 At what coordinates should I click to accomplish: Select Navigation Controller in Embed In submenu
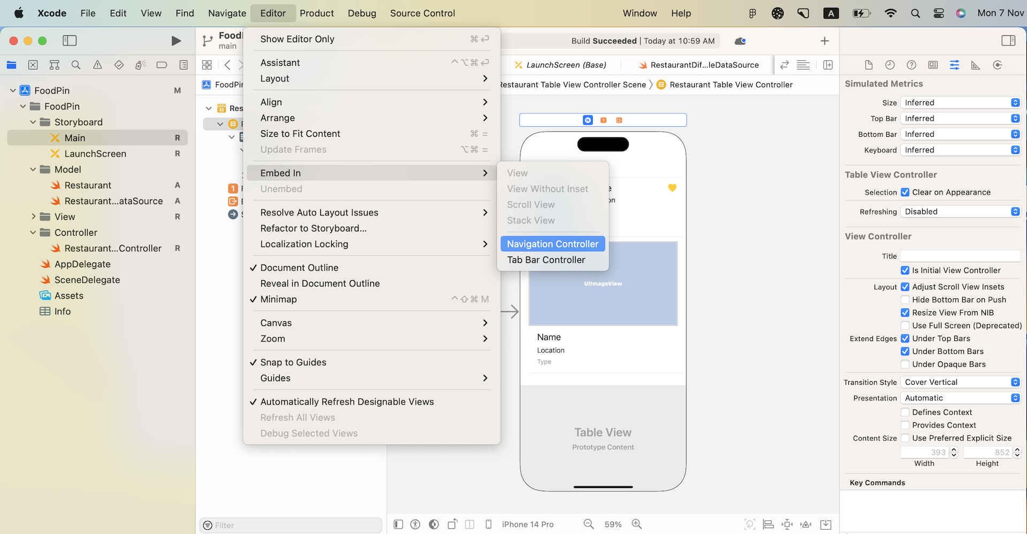coord(553,243)
